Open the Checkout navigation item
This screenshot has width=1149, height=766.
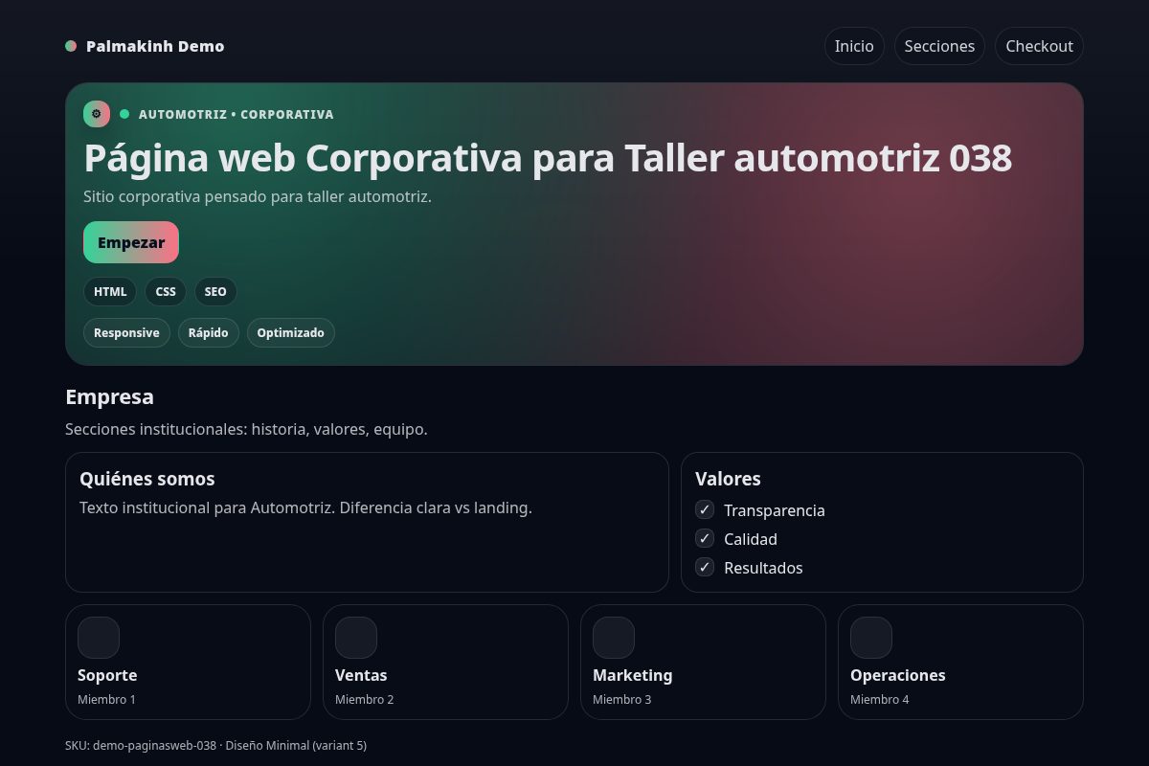(x=1039, y=46)
